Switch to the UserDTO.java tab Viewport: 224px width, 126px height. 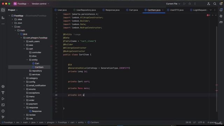(175, 10)
